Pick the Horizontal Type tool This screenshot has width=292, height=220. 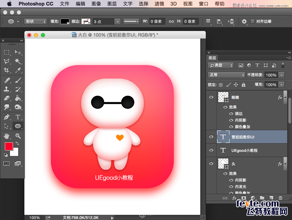tap(18, 117)
